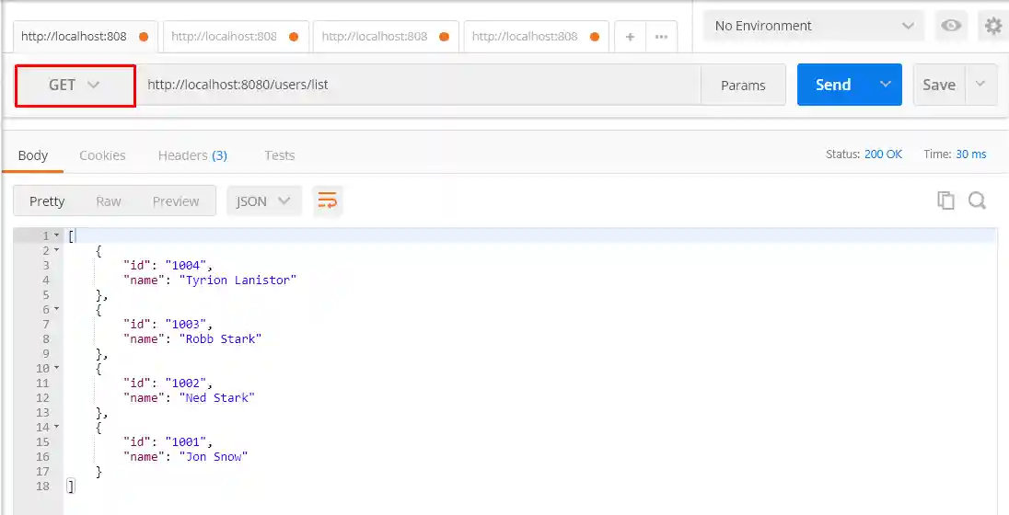The height and width of the screenshot is (515, 1009).
Task: Click the Params button
Action: click(x=743, y=85)
